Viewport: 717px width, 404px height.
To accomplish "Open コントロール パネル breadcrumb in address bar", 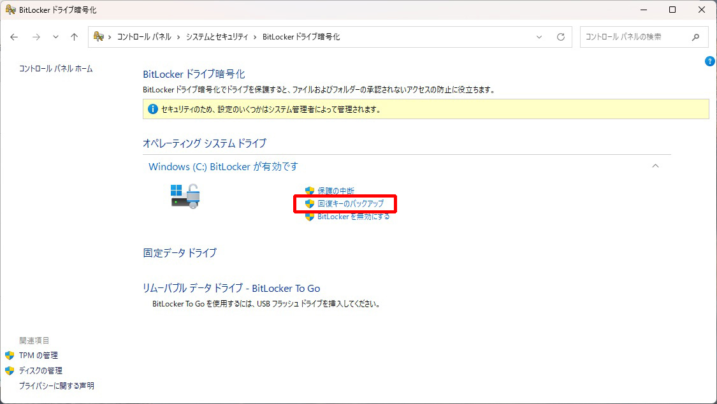I will click(x=144, y=37).
